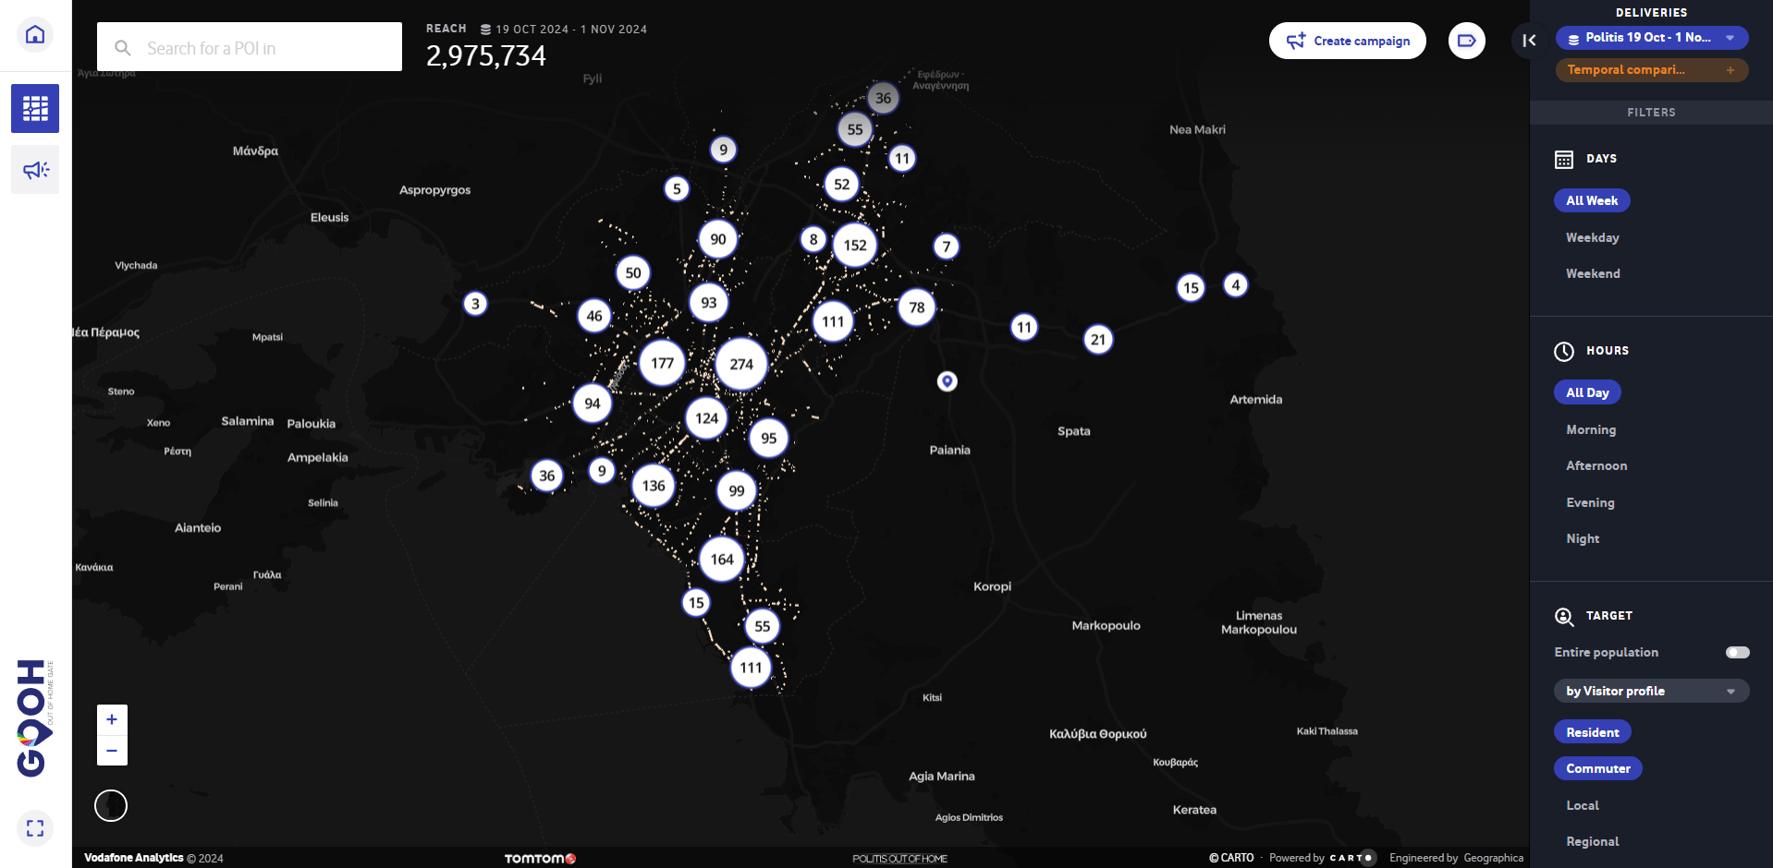Click the 124 cluster marker
1773x868 pixels.
707,418
